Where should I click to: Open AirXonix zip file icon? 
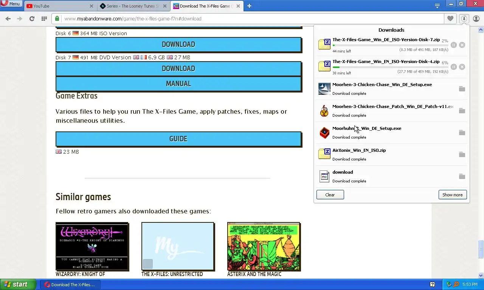(x=324, y=154)
